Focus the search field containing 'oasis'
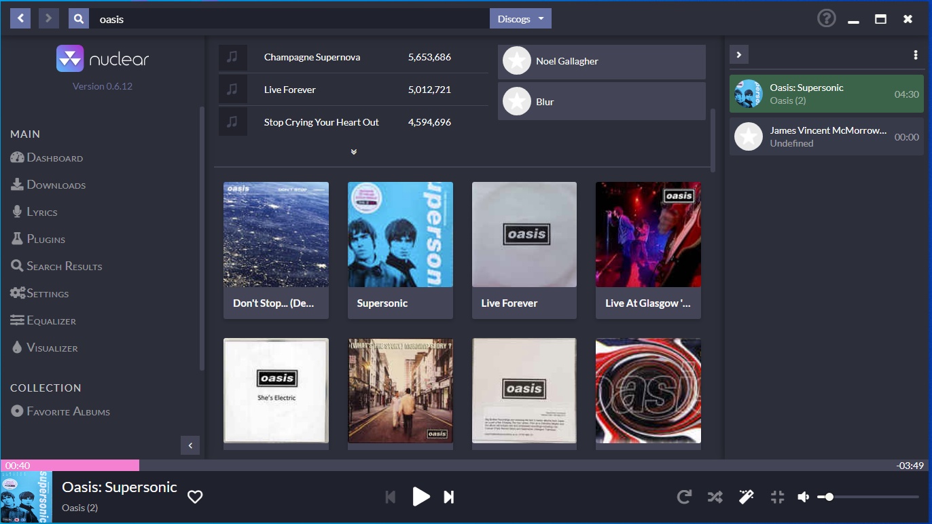Image resolution: width=932 pixels, height=524 pixels. (289, 18)
